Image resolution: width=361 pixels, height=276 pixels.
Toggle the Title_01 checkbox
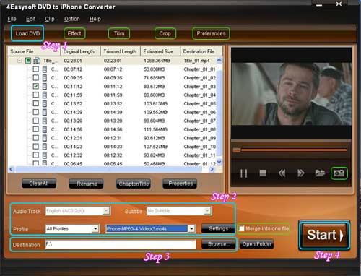click(28, 60)
